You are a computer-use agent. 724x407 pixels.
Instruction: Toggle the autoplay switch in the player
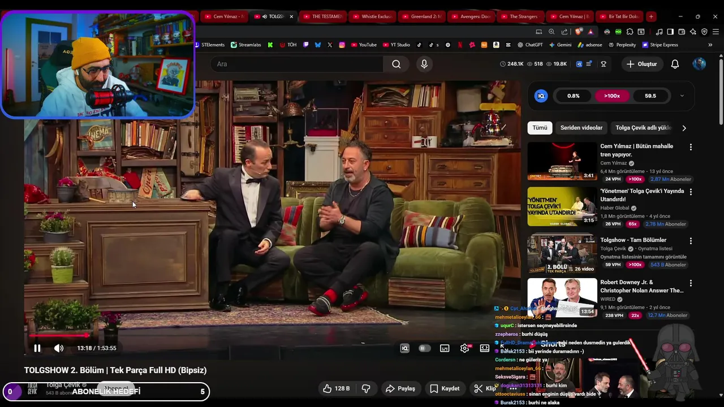coord(424,348)
